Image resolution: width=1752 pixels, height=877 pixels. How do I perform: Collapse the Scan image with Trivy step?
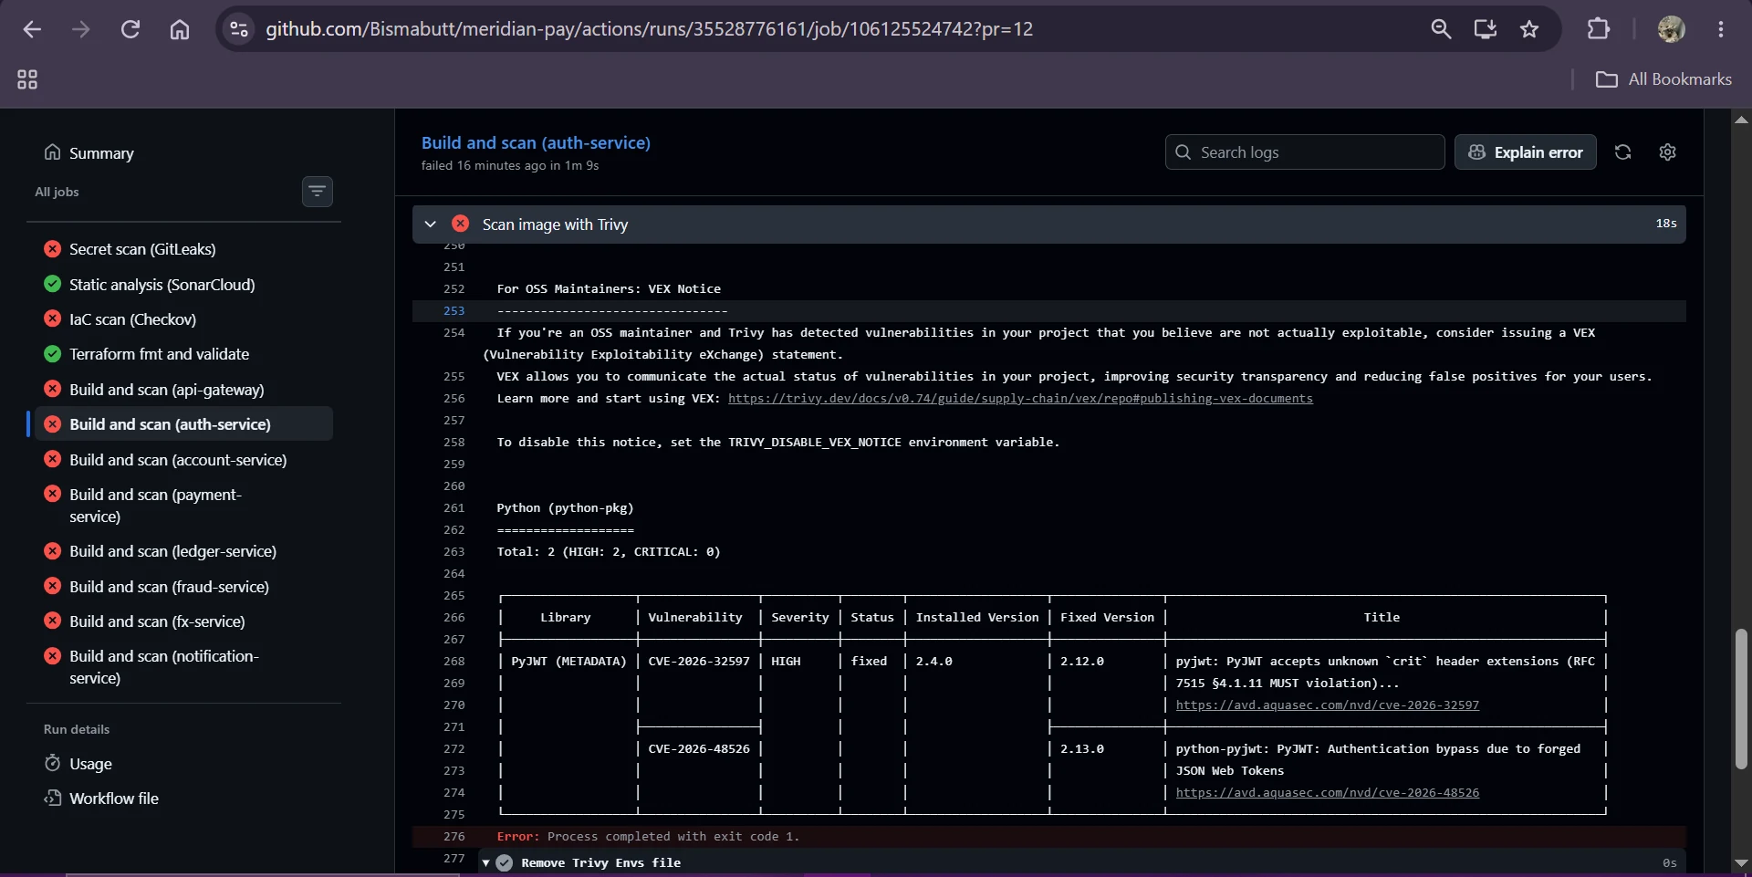pos(430,224)
